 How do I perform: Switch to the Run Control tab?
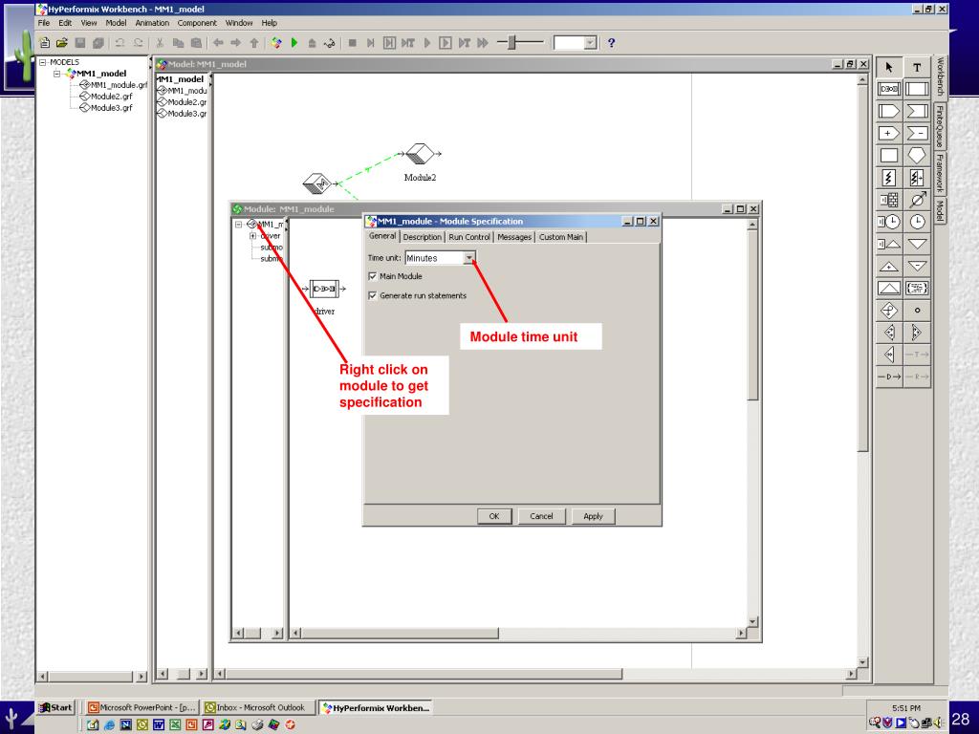point(468,237)
